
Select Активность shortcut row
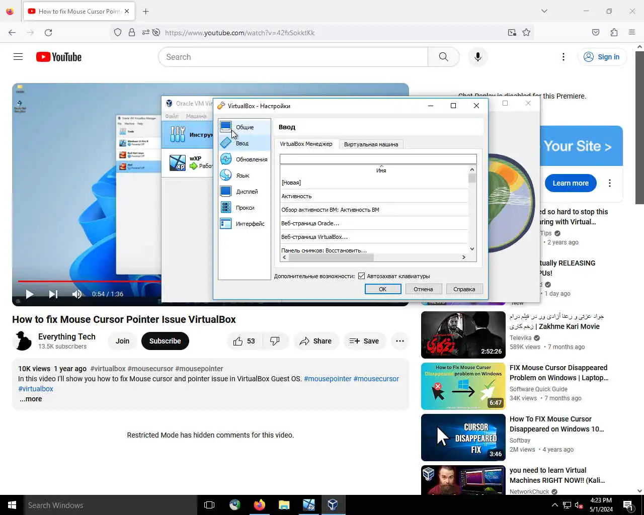(374, 196)
